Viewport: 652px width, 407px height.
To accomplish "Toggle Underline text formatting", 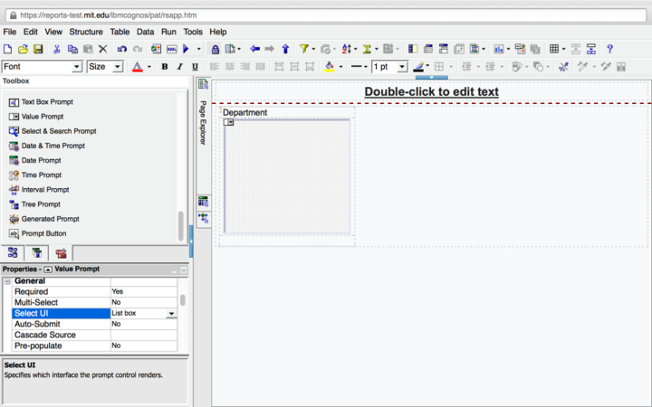I will (195, 67).
